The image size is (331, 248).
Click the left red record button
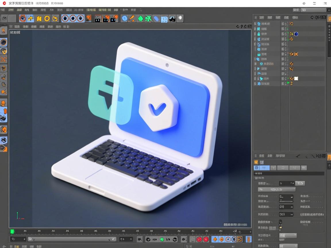(199, 239)
